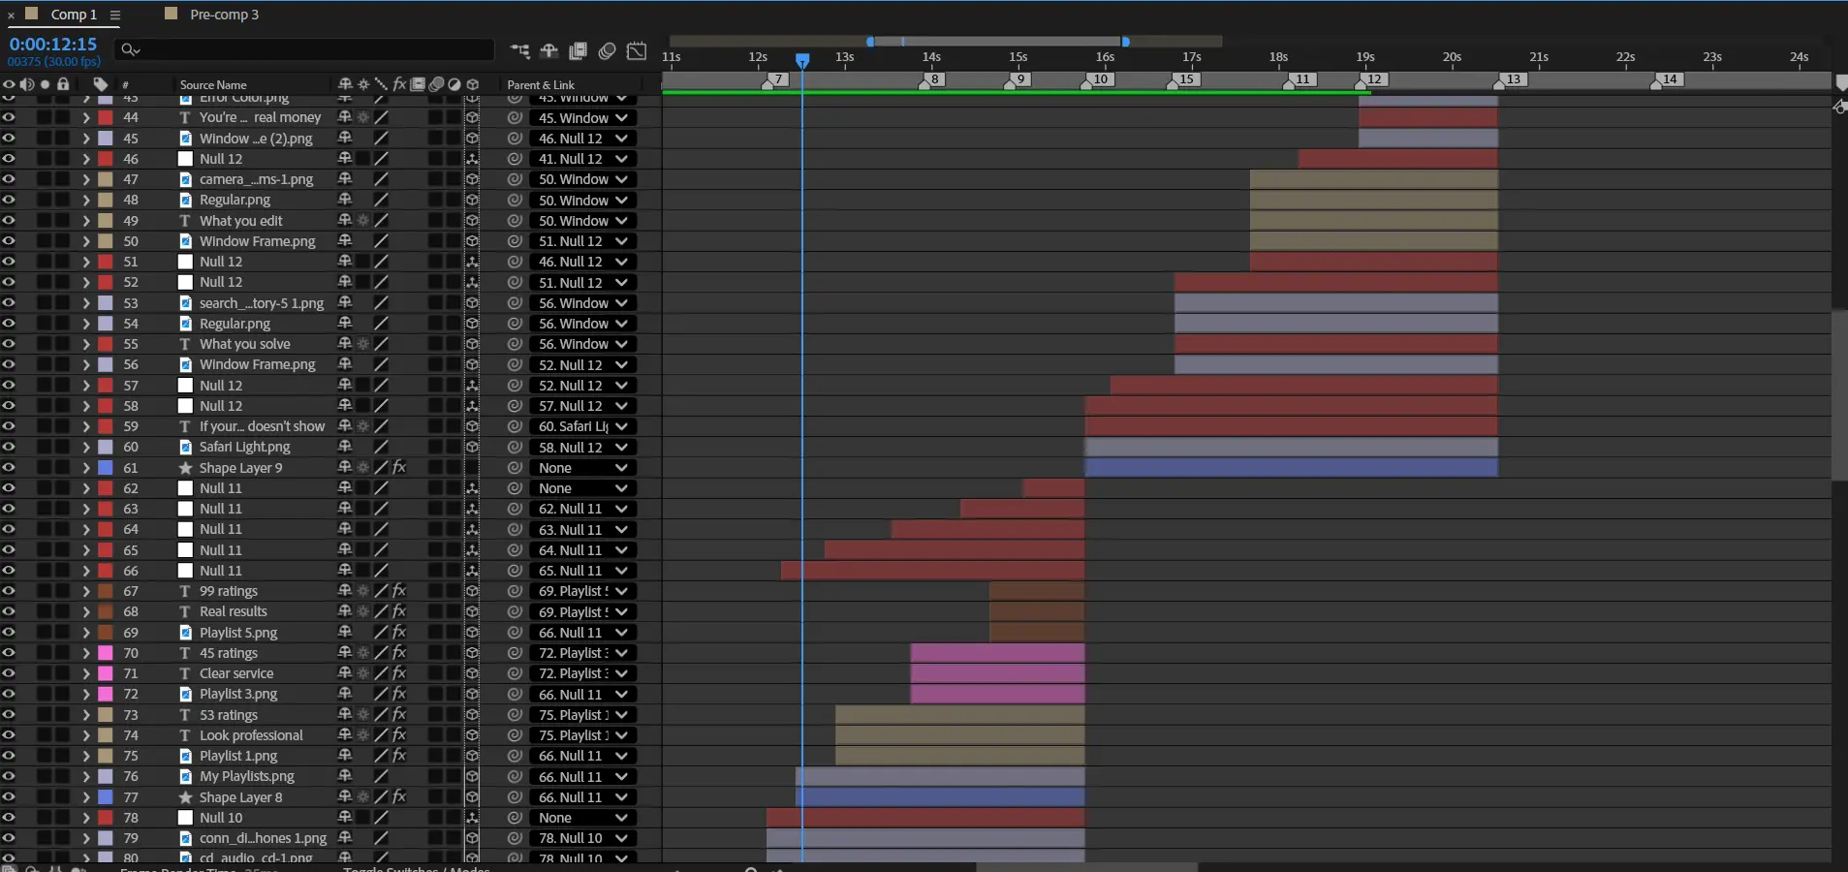Open the Graph Editor
Viewport: 1848px width, 872px height.
[x=637, y=51]
